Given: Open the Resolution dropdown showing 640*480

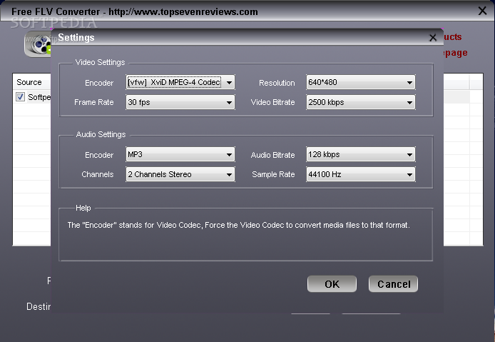Looking at the screenshot, I should 360,83.
